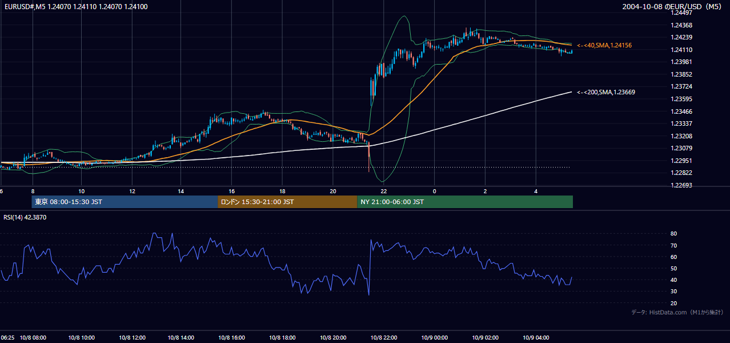Viewport: 730px width, 343px height.
Task: Click the London 15:30-21:00 JST session bar
Action: pos(287,202)
